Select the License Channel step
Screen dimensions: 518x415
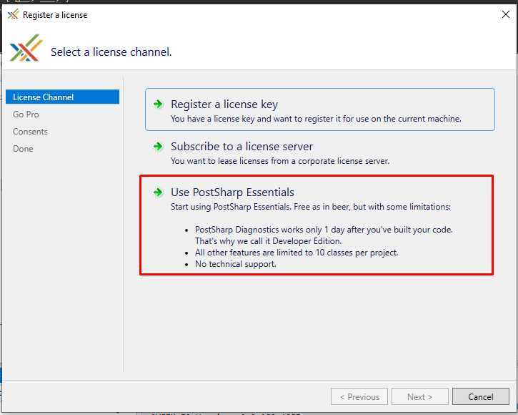click(x=62, y=97)
